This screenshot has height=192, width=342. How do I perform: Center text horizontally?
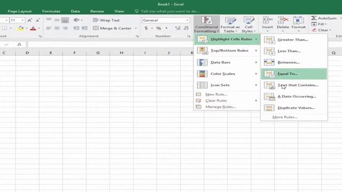[57, 28]
